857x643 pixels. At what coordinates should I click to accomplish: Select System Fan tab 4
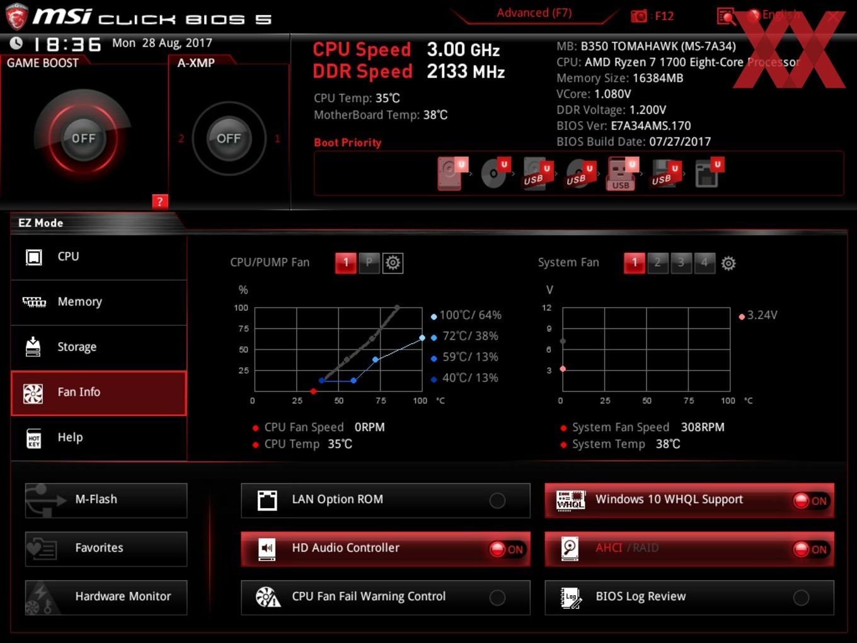coord(705,263)
